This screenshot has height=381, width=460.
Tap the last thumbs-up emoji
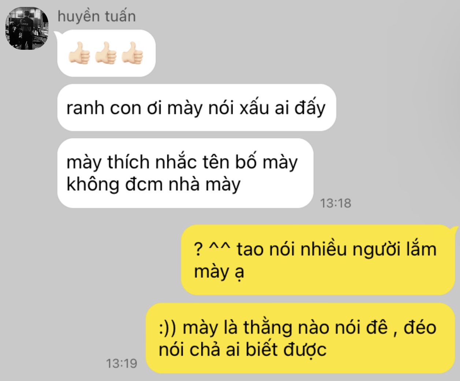(133, 53)
